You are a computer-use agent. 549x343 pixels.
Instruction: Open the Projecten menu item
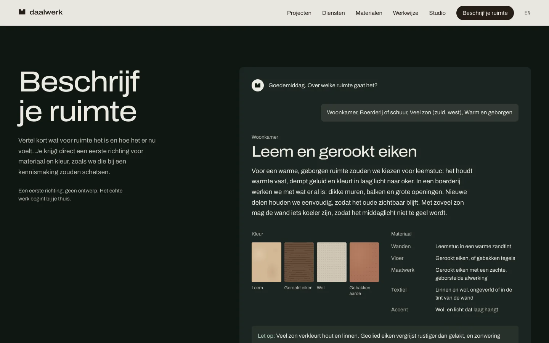(x=299, y=13)
